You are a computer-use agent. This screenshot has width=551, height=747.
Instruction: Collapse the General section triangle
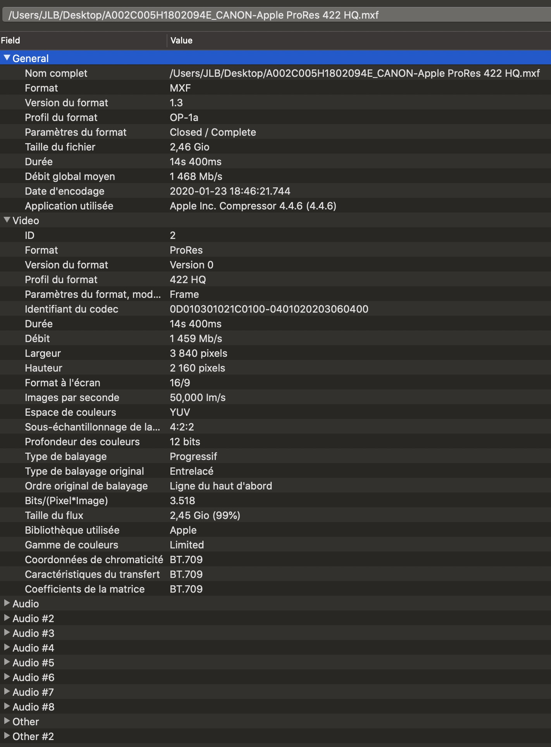[x=7, y=58]
